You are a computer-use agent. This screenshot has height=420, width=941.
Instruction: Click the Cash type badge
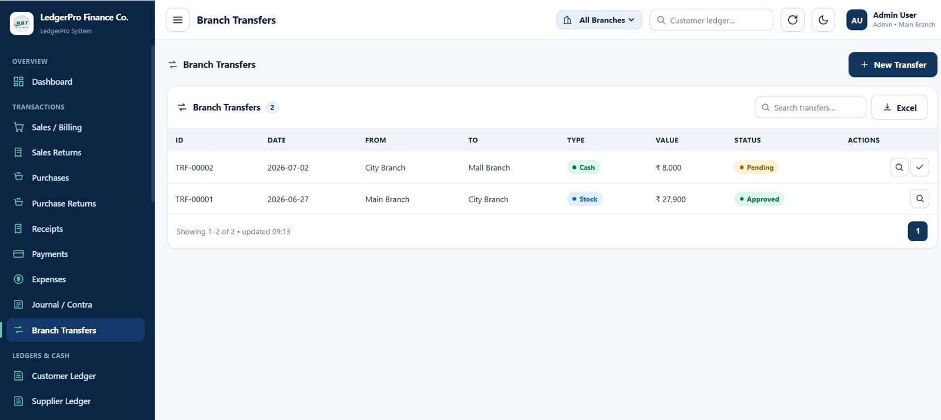click(x=583, y=168)
